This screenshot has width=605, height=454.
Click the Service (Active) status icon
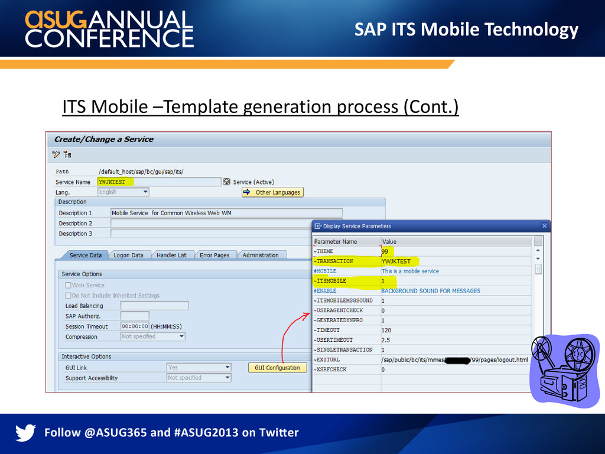226,181
